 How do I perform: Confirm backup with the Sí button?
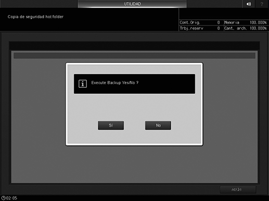(x=111, y=125)
